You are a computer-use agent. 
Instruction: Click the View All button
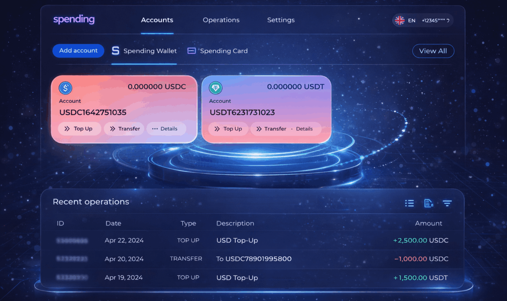click(x=432, y=51)
